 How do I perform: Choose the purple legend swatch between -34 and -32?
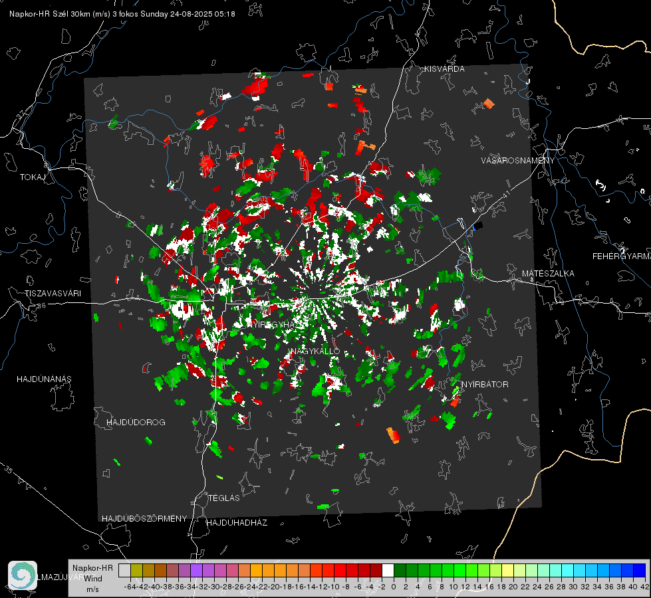(x=196, y=570)
